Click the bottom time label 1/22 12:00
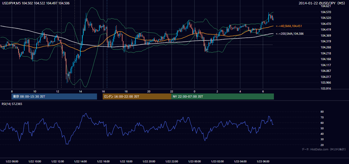The height and width of the screenshot is (164, 349). (x=57, y=162)
